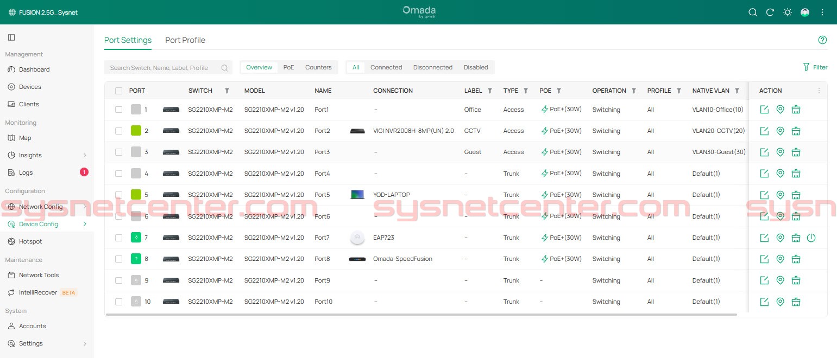Collapse the sidebar with panel icon

tap(11, 37)
